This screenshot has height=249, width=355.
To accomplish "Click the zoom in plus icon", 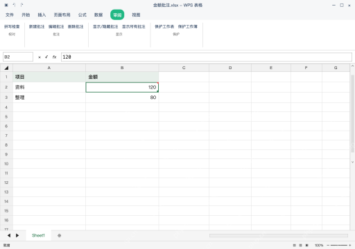I will click(350, 246).
